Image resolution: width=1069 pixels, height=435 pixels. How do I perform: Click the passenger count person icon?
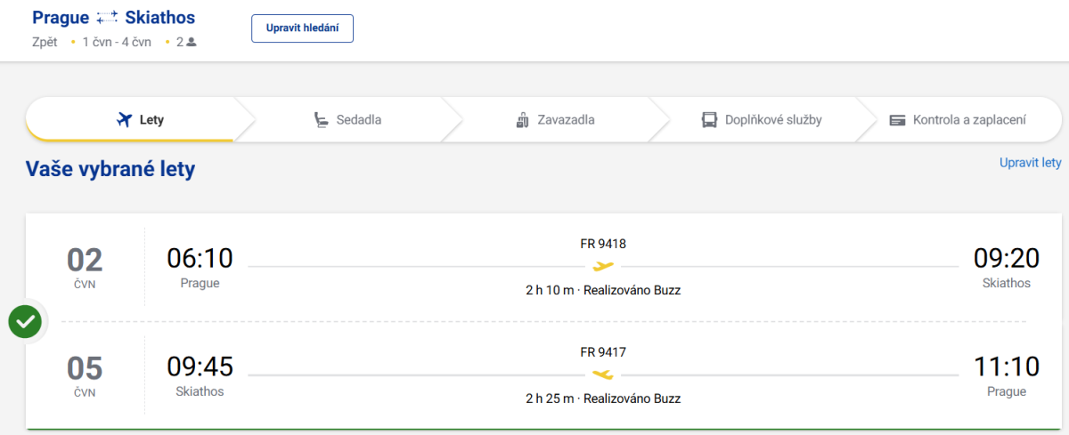191,42
